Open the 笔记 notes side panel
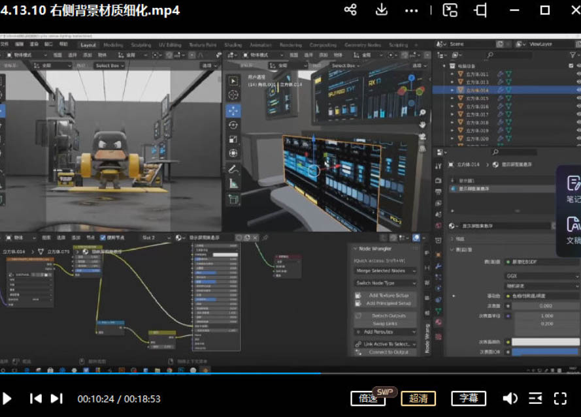This screenshot has height=417, width=581. click(573, 189)
